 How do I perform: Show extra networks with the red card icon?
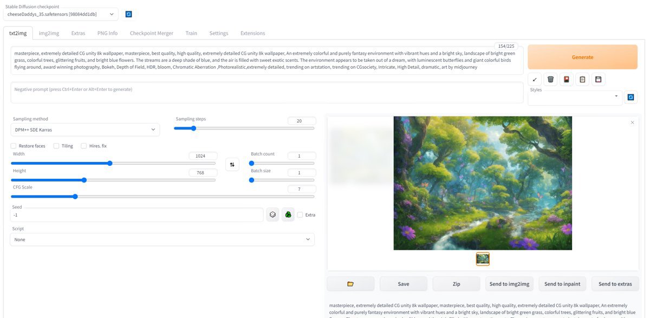(x=566, y=80)
